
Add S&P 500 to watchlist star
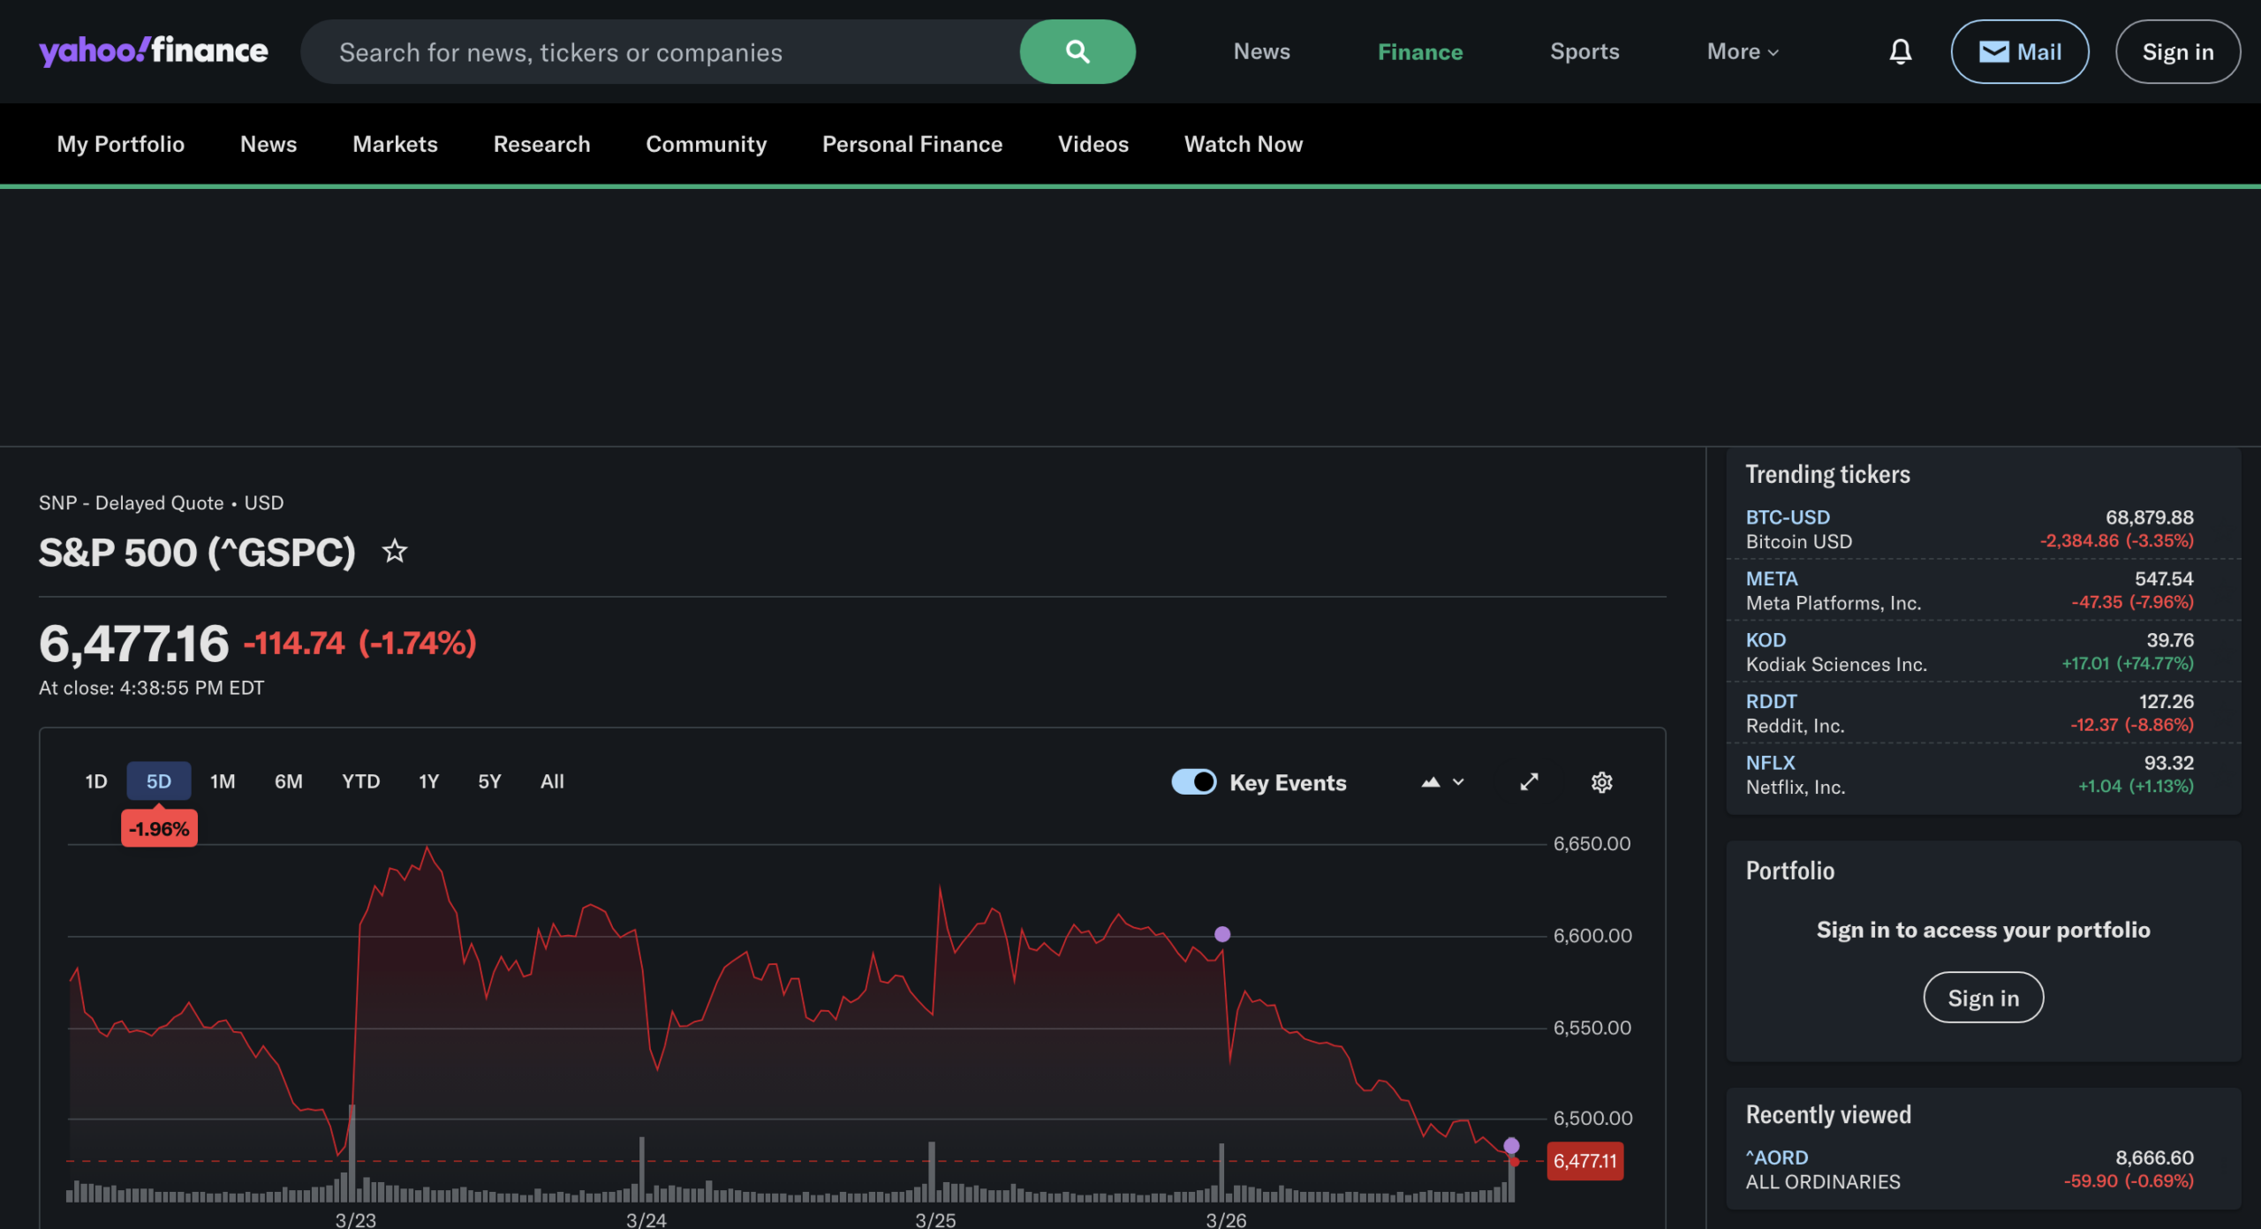click(395, 552)
